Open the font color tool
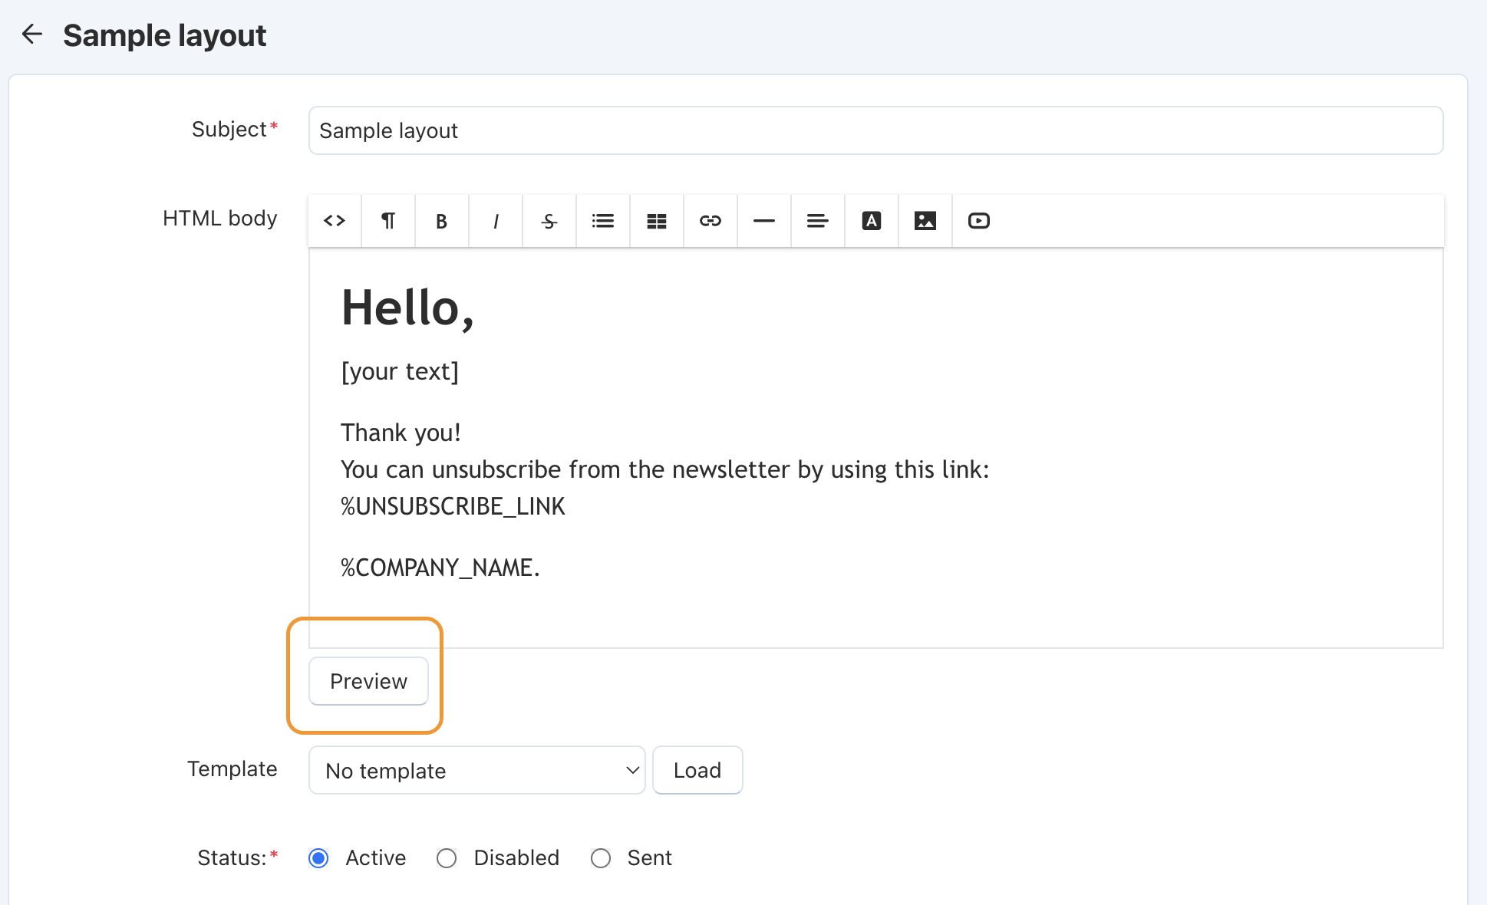This screenshot has height=905, width=1487. pyautogui.click(x=872, y=221)
